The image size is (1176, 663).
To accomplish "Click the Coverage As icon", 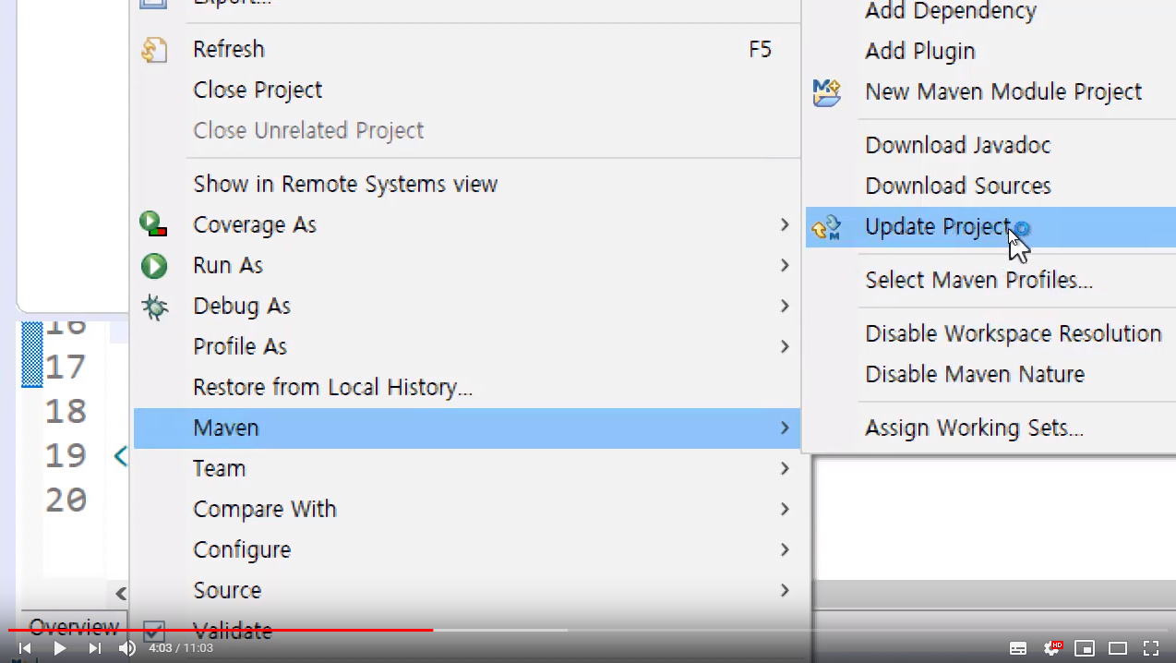I will [x=153, y=224].
